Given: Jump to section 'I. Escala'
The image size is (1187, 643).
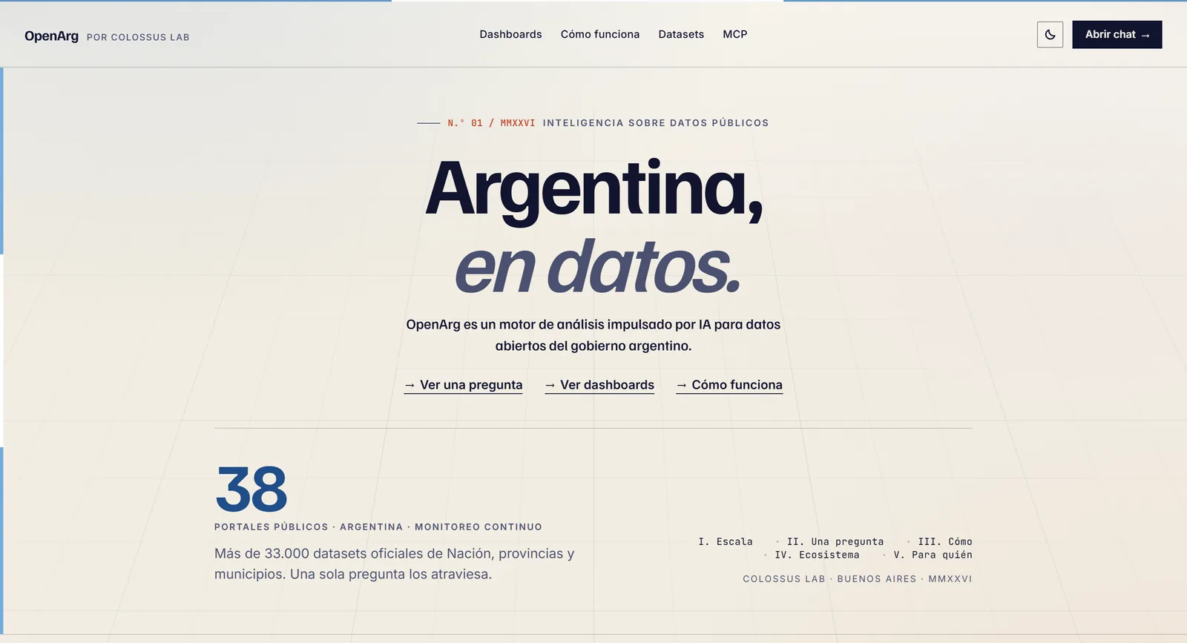Looking at the screenshot, I should [726, 541].
